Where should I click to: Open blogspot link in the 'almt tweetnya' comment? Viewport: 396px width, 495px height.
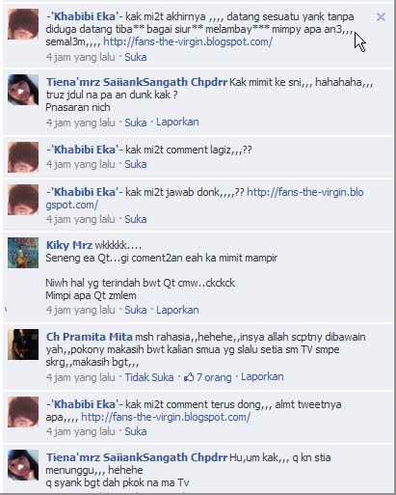click(x=166, y=417)
